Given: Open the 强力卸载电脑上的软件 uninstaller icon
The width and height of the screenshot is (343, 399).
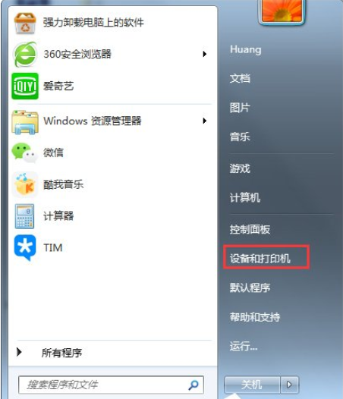Looking at the screenshot, I should (x=25, y=24).
